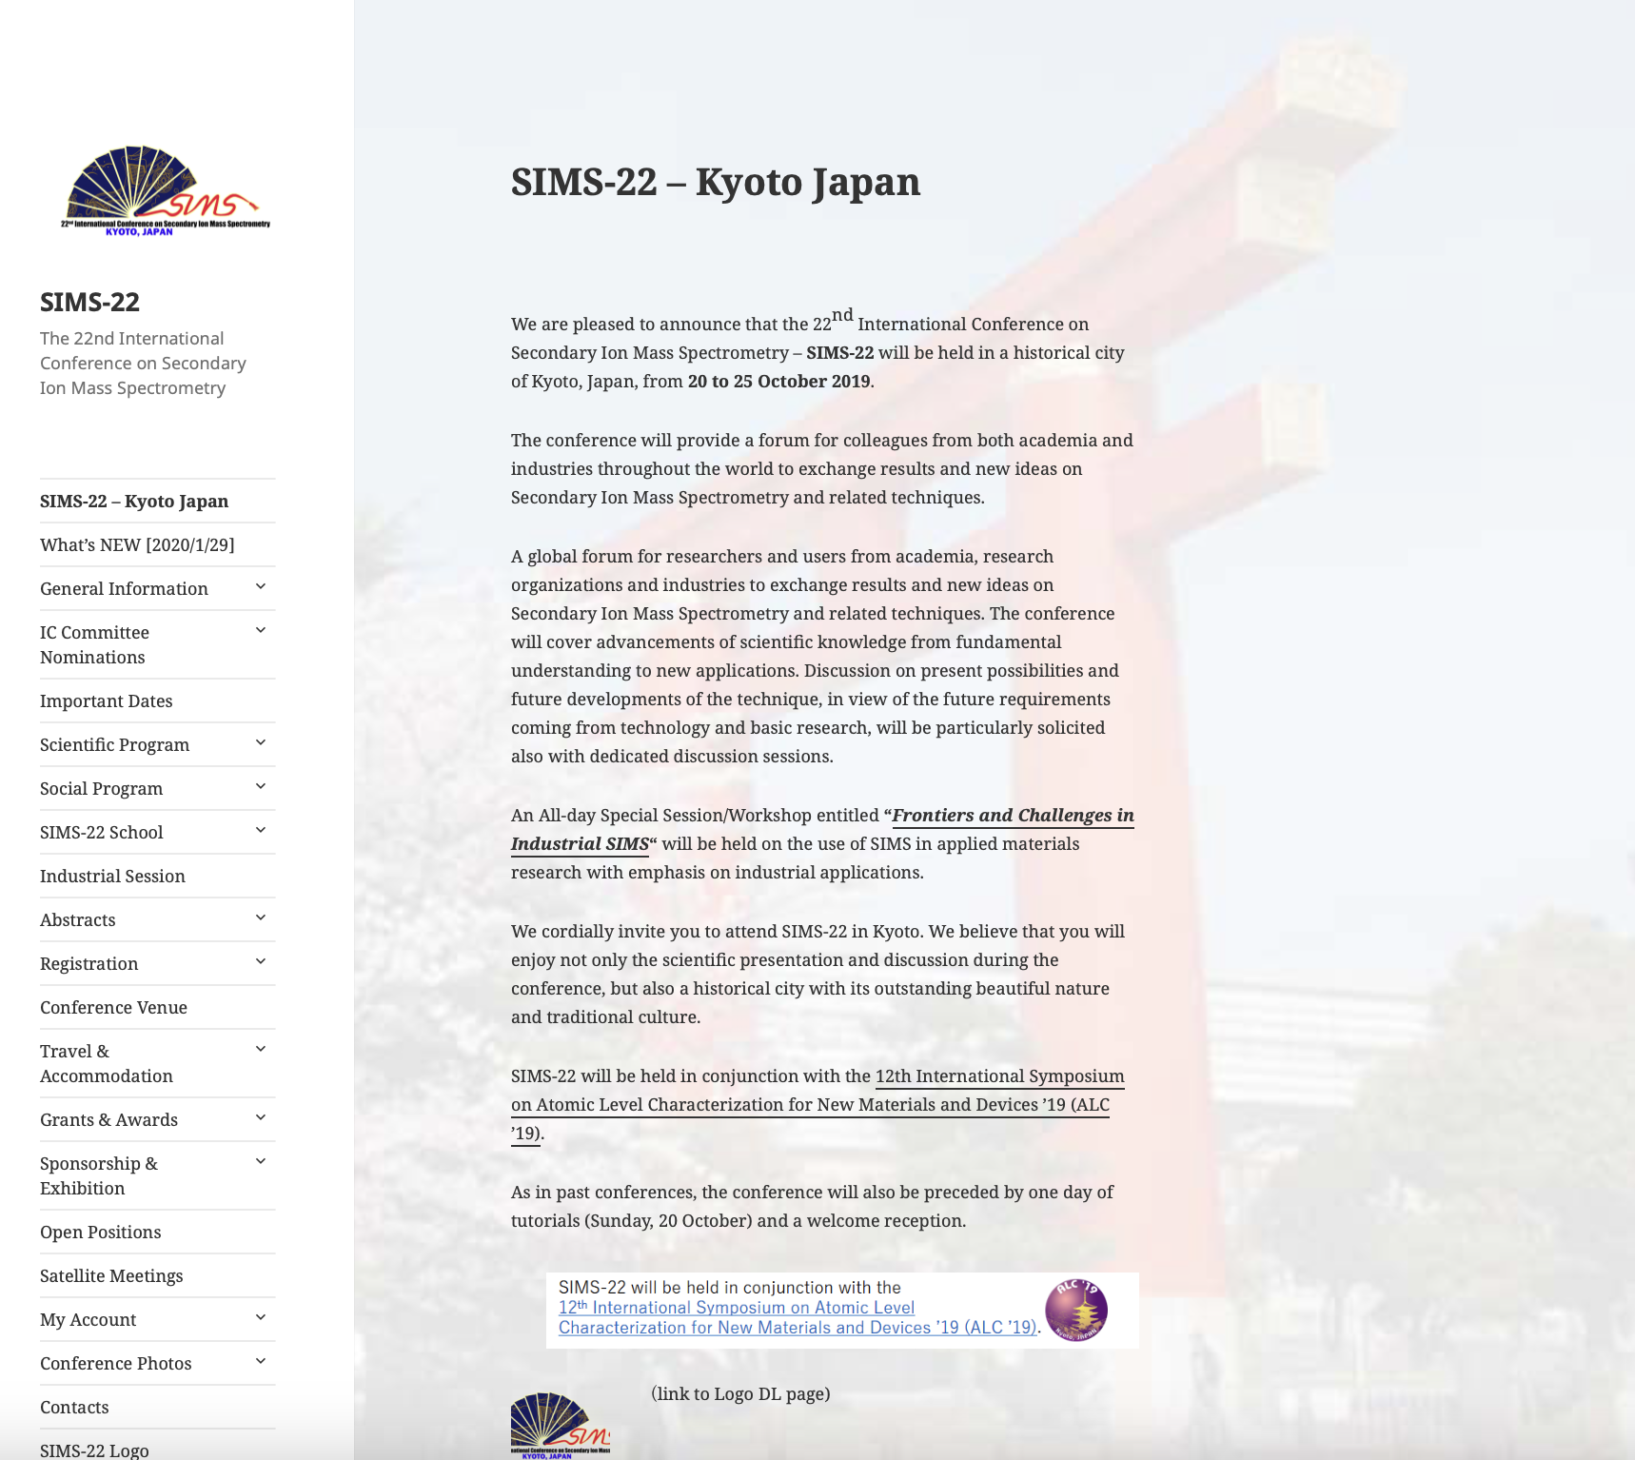Go to Conference Venue page
This screenshot has width=1635, height=1460.
[x=113, y=1008]
